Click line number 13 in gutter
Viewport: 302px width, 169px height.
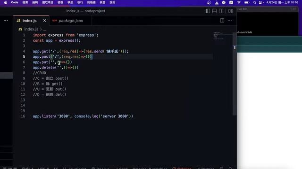(23, 100)
